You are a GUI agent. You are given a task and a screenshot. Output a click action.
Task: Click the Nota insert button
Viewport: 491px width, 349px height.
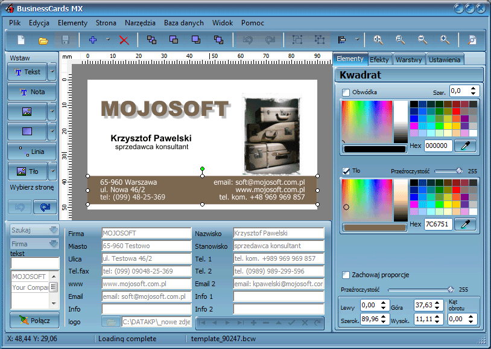coord(32,92)
